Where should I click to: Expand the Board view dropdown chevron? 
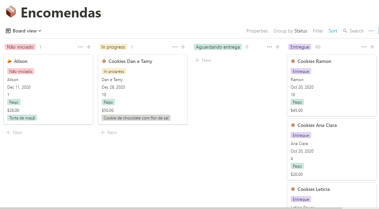tap(39, 31)
